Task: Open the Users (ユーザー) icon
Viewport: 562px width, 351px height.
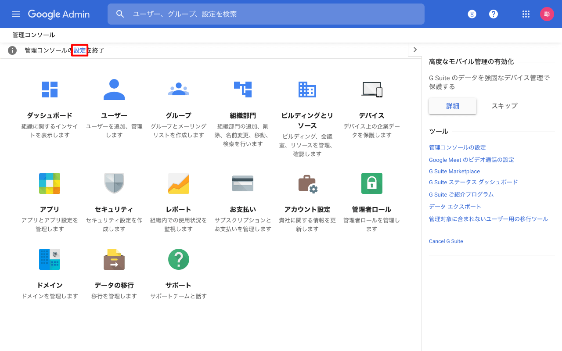Action: (x=114, y=90)
